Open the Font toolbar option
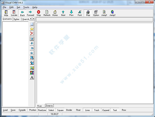The image size is (155, 117). click(x=80, y=13)
